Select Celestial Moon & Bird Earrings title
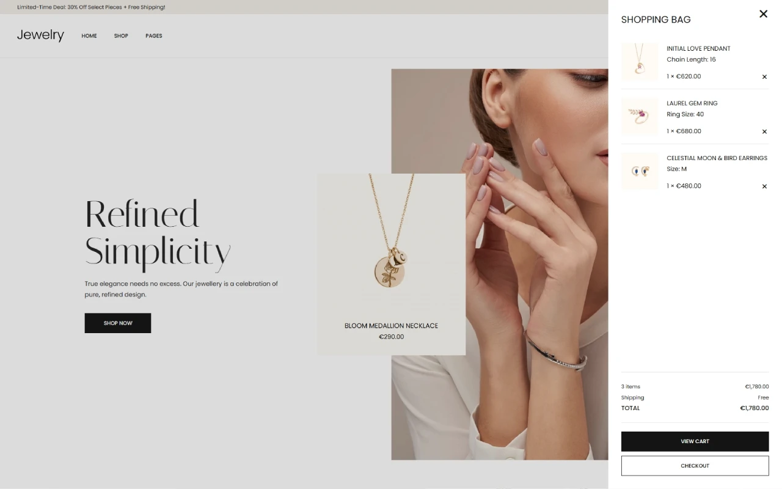 (x=717, y=158)
